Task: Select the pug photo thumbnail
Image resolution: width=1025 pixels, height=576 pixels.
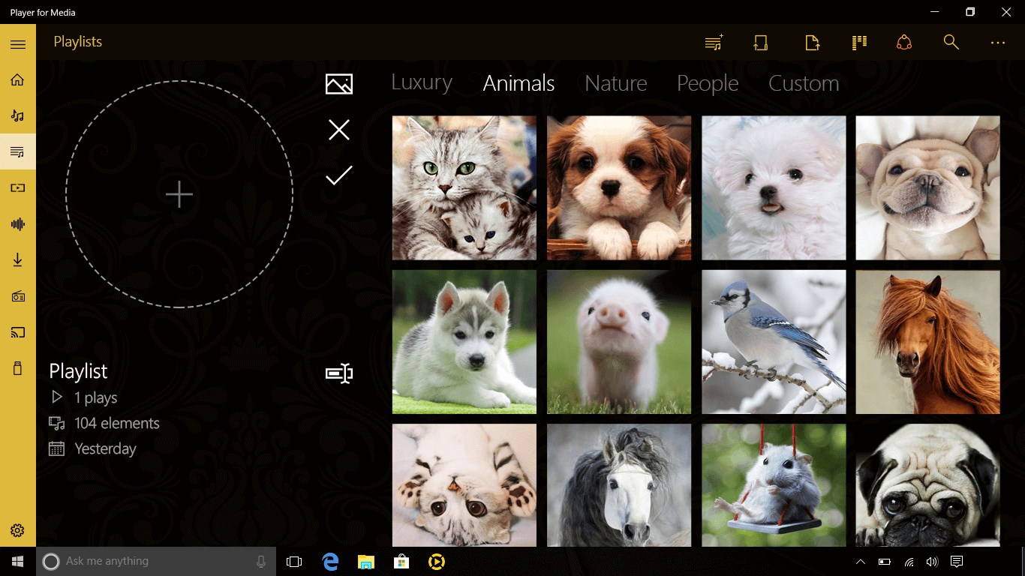Action: click(927, 485)
